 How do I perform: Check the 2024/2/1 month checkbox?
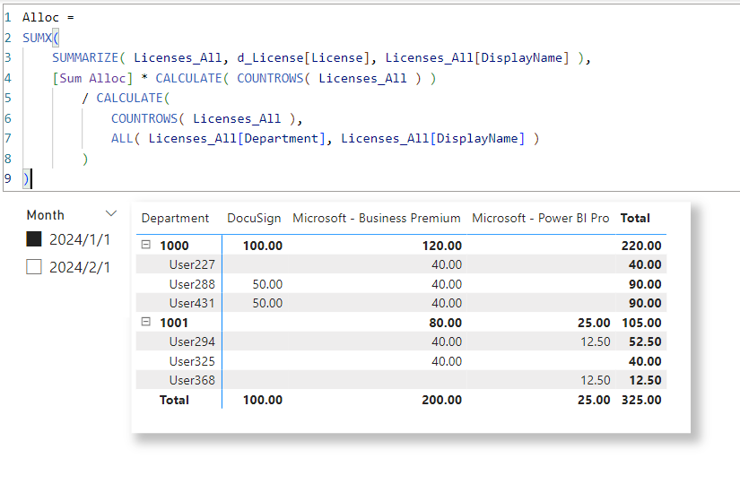tap(34, 266)
